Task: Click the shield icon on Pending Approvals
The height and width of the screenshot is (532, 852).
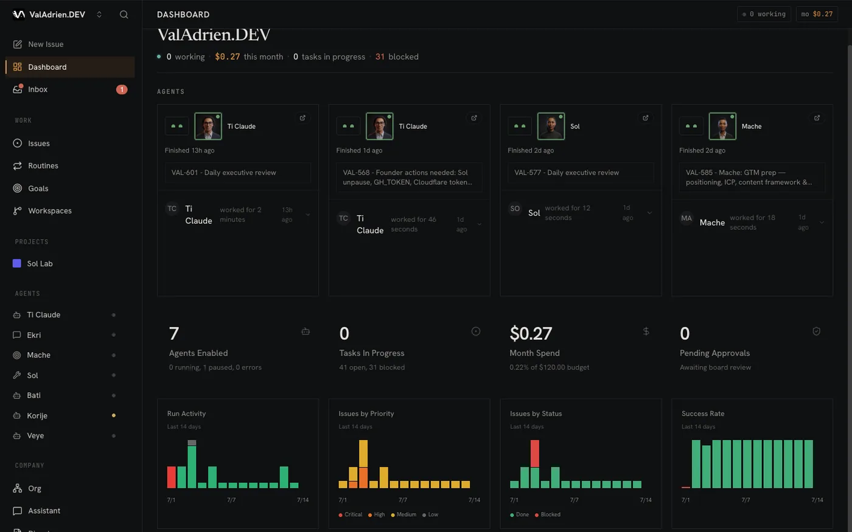Action: pos(817,331)
